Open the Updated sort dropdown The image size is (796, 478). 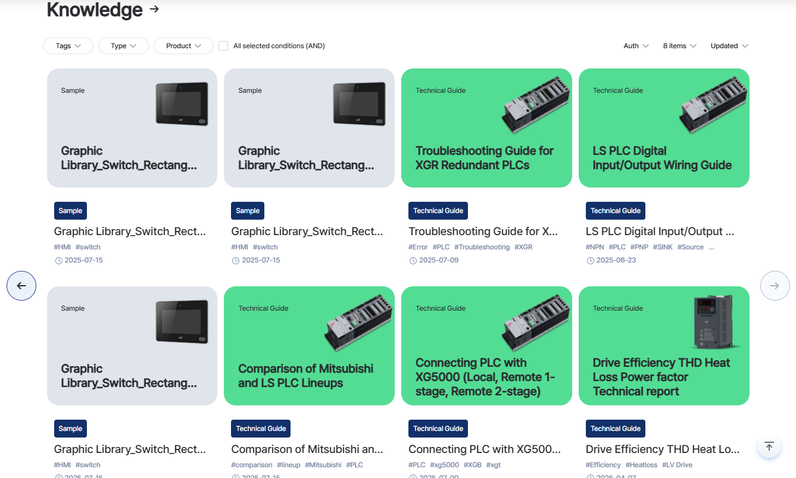pos(729,46)
